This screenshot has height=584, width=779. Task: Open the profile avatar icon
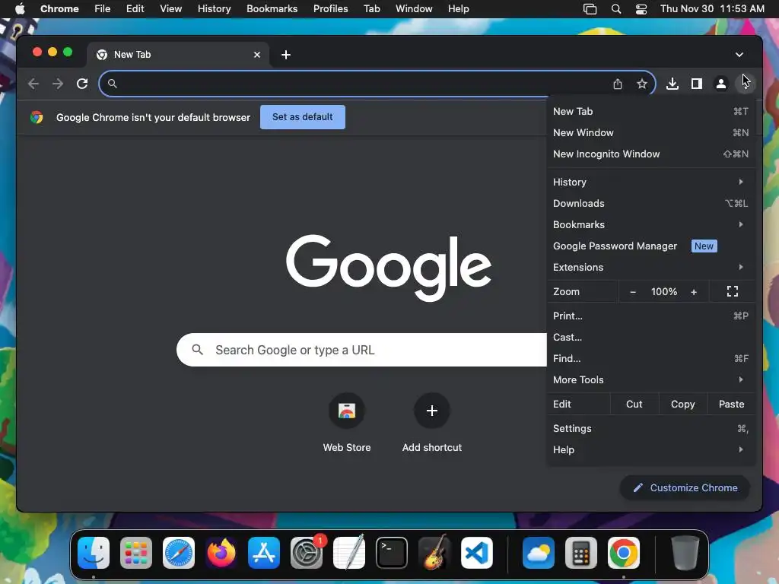[x=721, y=84]
